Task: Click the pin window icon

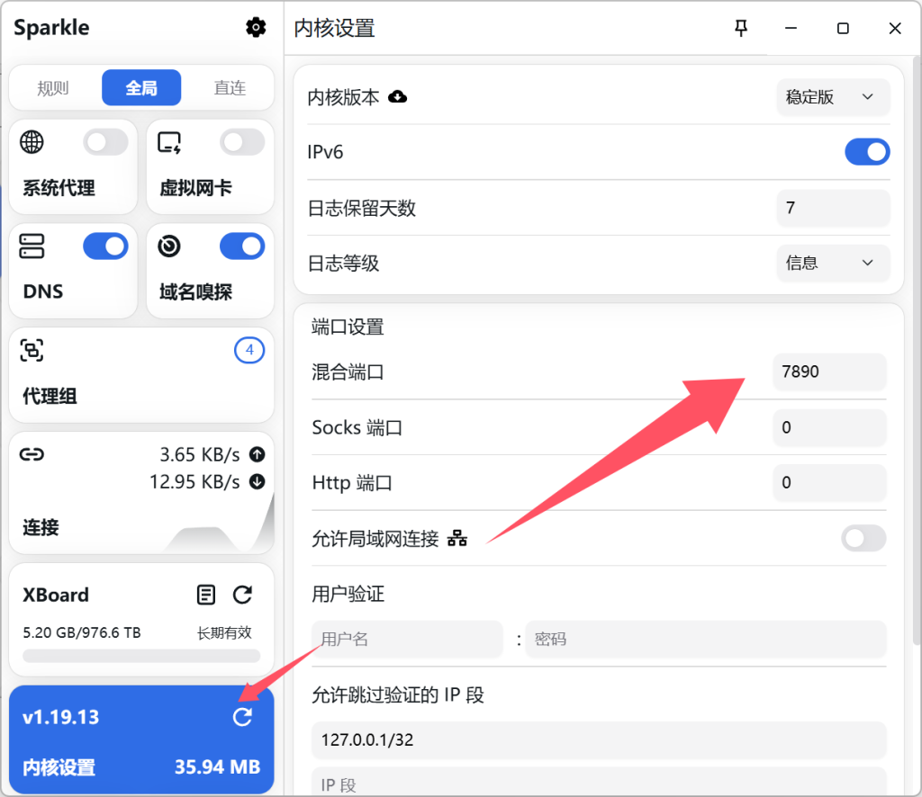Action: tap(741, 28)
